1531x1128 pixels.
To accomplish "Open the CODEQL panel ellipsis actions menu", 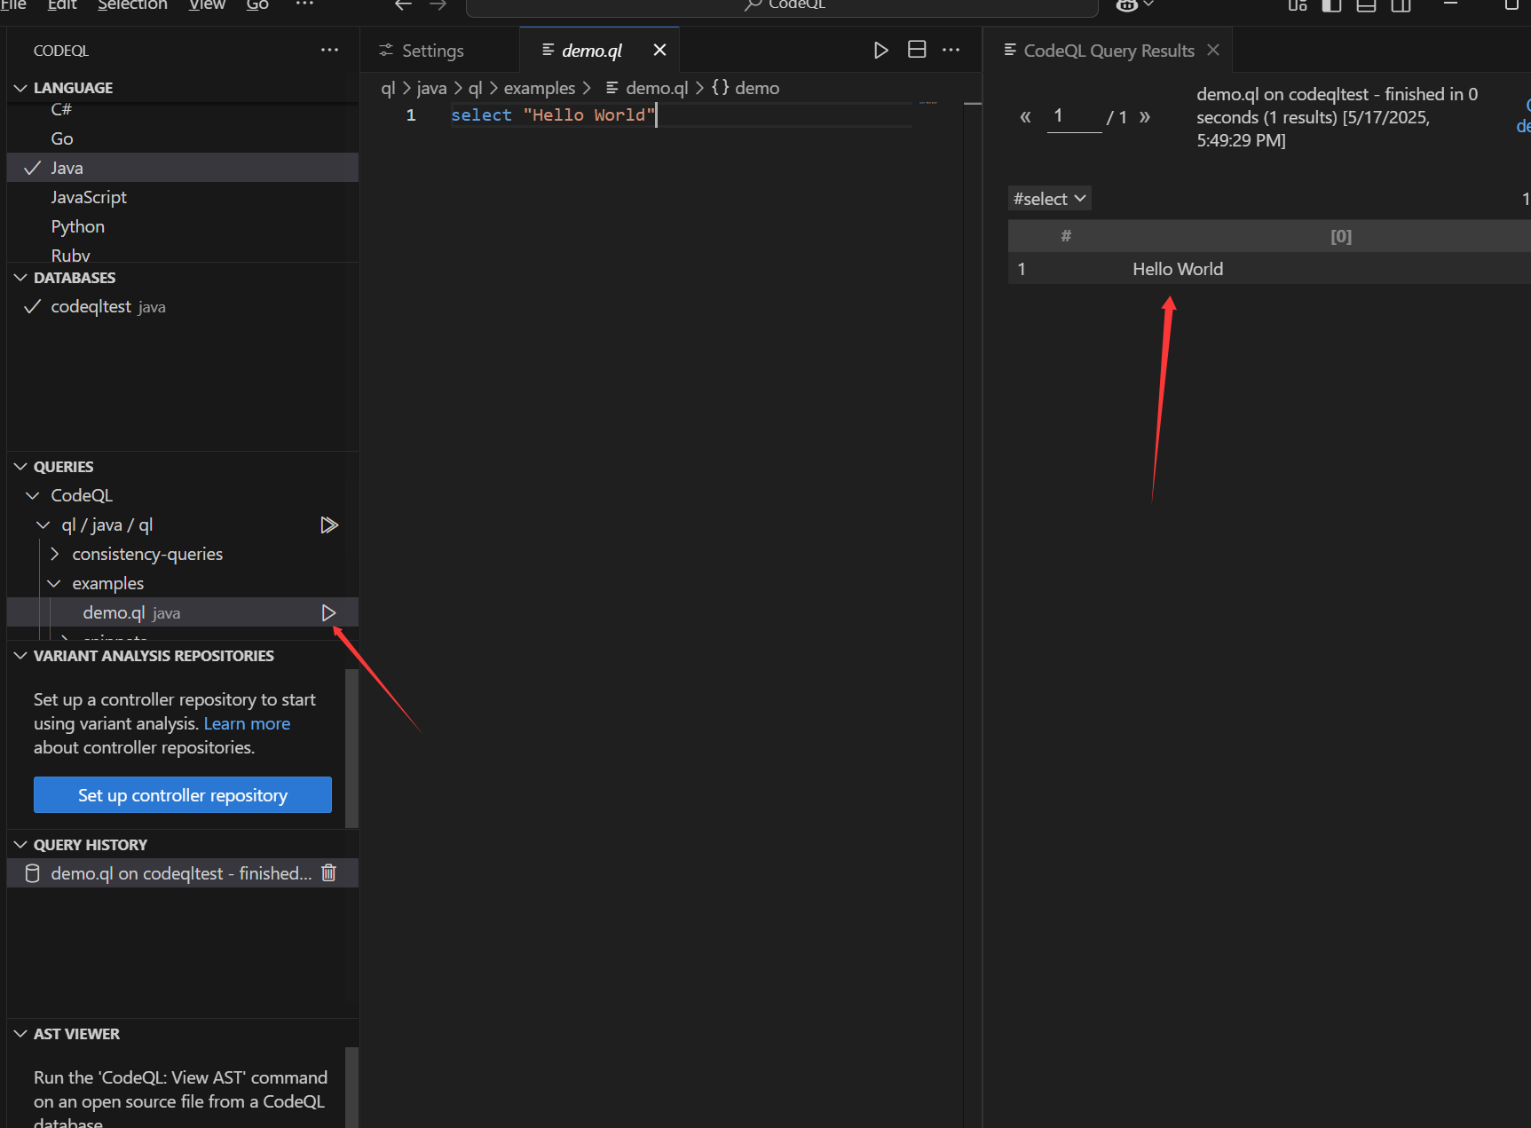I will tap(328, 50).
